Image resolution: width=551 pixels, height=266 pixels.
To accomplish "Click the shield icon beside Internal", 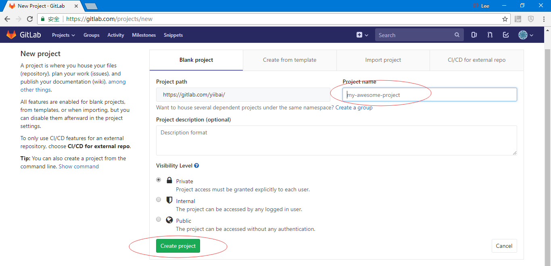I will (x=169, y=200).
